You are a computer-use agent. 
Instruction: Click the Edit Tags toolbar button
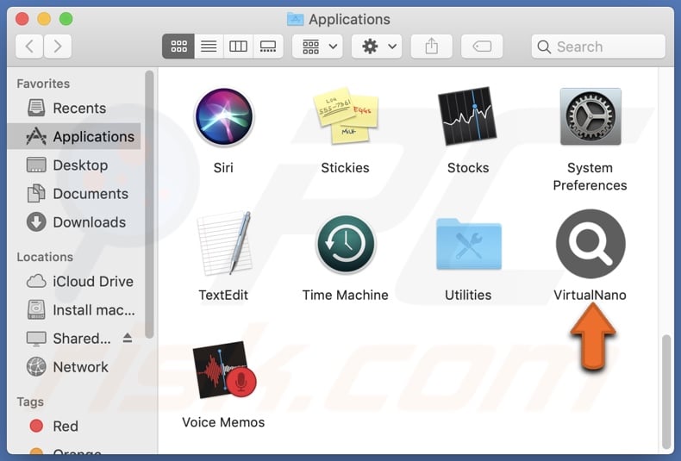pos(482,46)
